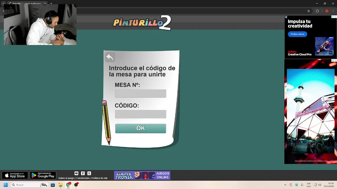Open the safely remove hardware tray icon
The height and width of the screenshot is (189, 337).
(291, 185)
